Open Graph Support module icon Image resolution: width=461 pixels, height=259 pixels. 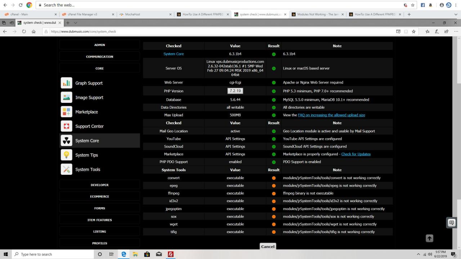pyautogui.click(x=67, y=83)
